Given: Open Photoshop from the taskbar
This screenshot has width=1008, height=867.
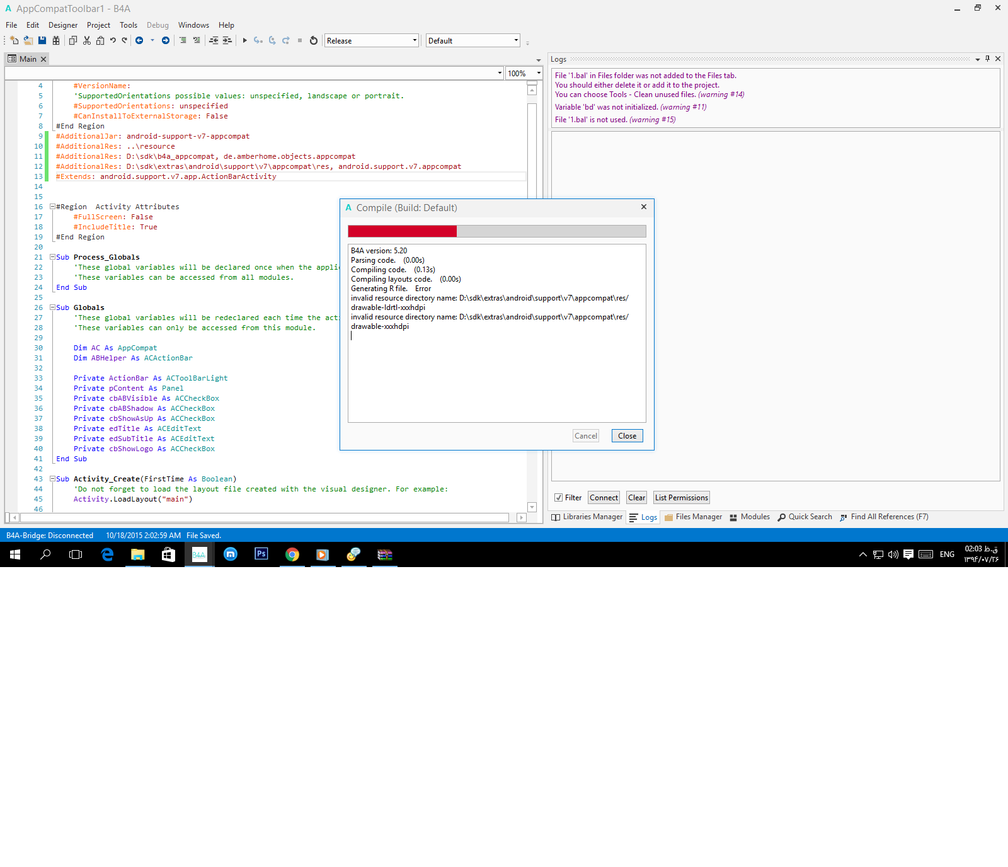Looking at the screenshot, I should (x=261, y=554).
